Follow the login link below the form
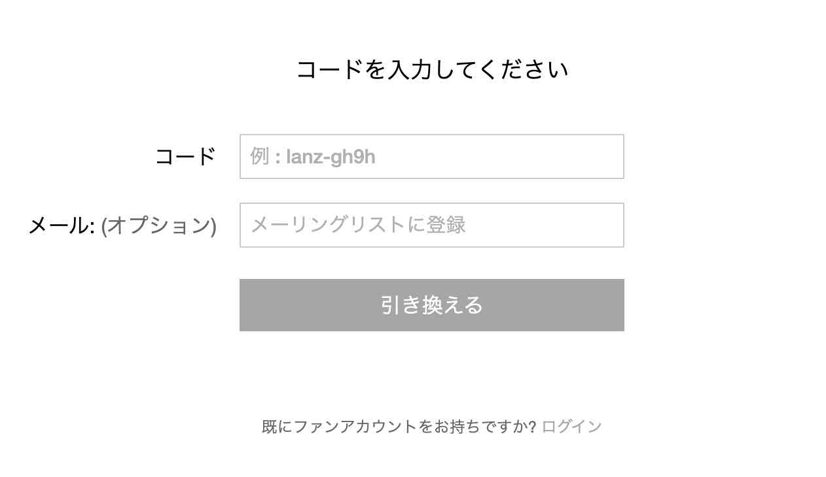Screen dimensions: 826x477 (571, 427)
